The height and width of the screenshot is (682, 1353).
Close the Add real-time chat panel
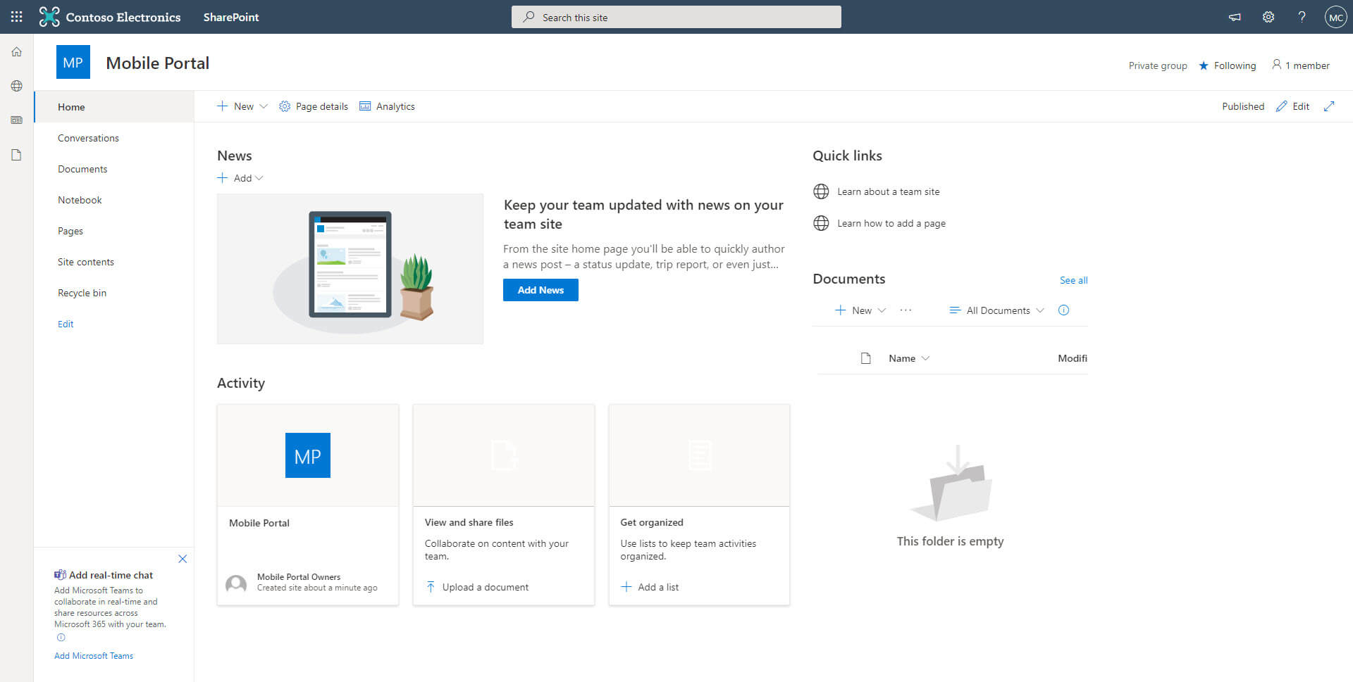(183, 559)
